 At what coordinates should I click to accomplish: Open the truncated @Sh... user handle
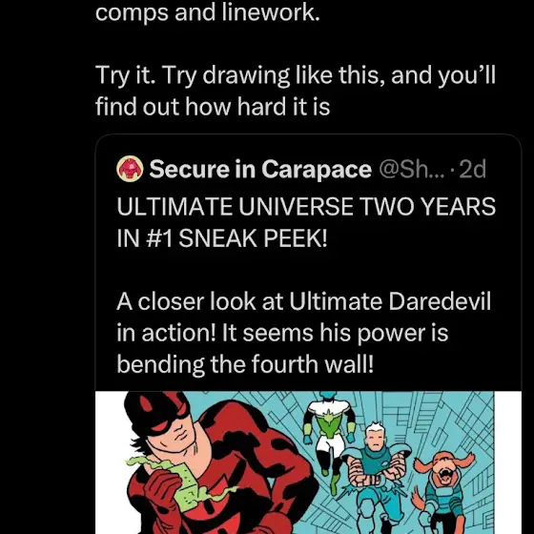412,170
